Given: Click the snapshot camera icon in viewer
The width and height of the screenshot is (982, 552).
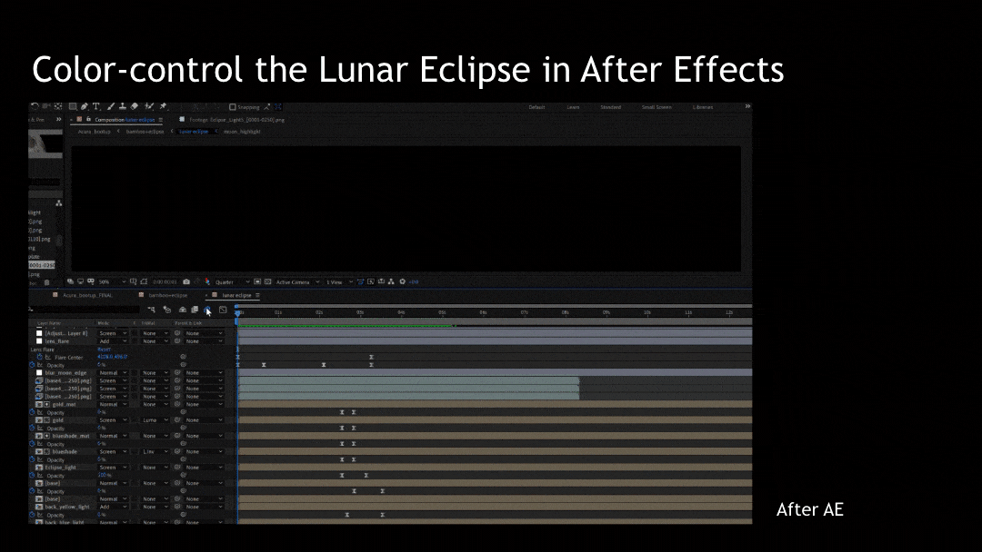Looking at the screenshot, I should click(186, 282).
